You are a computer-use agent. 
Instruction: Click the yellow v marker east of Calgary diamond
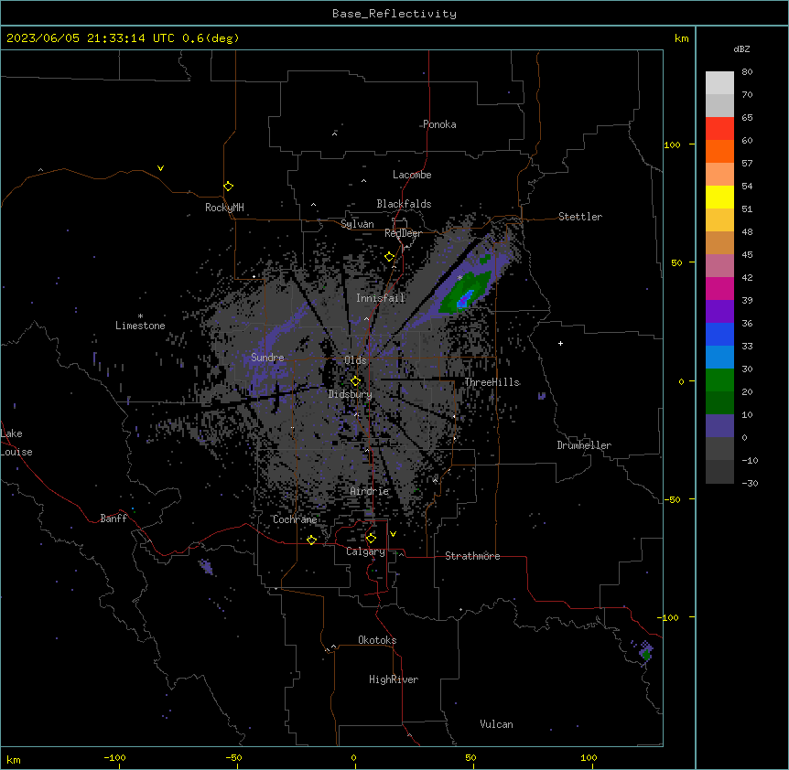[x=393, y=534]
